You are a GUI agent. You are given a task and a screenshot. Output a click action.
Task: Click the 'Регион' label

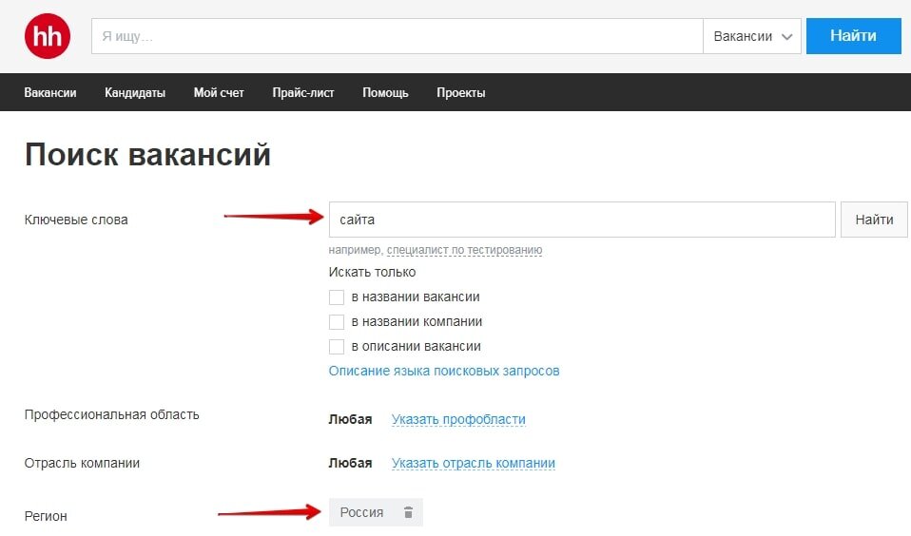pos(46,516)
